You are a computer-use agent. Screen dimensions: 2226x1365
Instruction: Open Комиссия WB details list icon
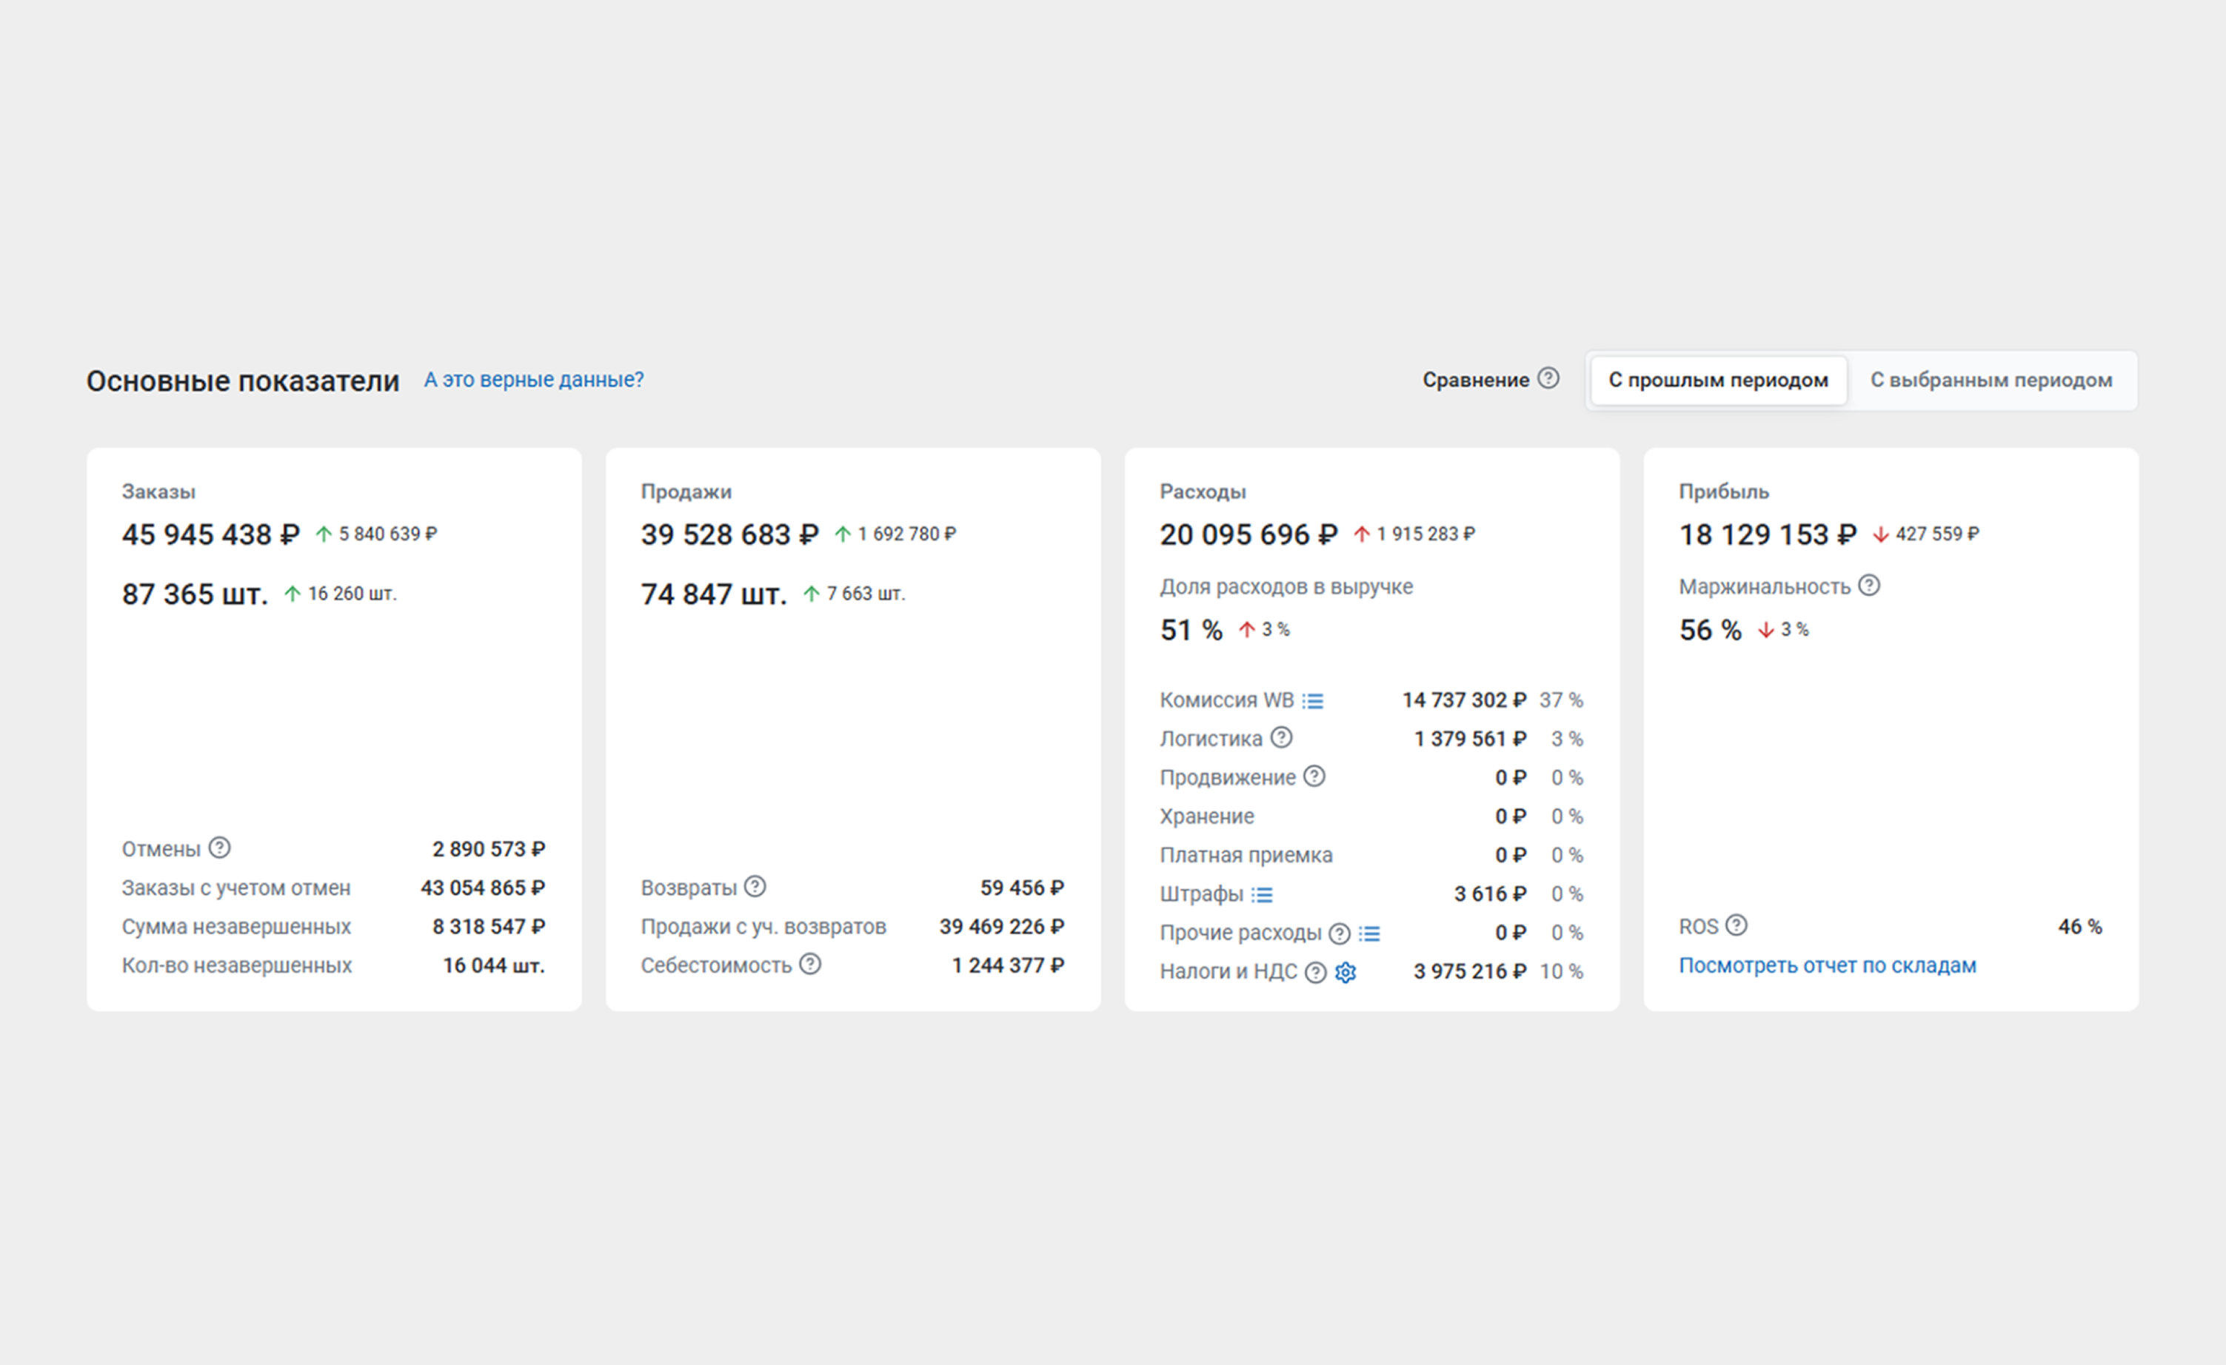pos(1313,700)
